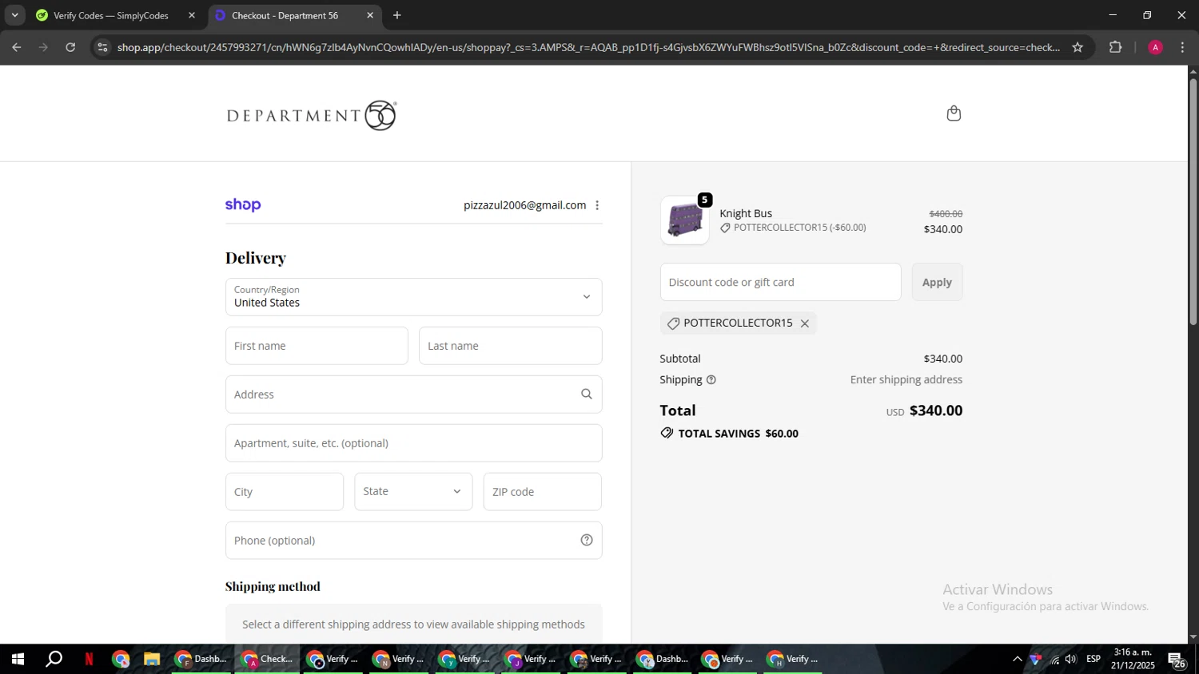Click the Department 56 logo

[312, 115]
